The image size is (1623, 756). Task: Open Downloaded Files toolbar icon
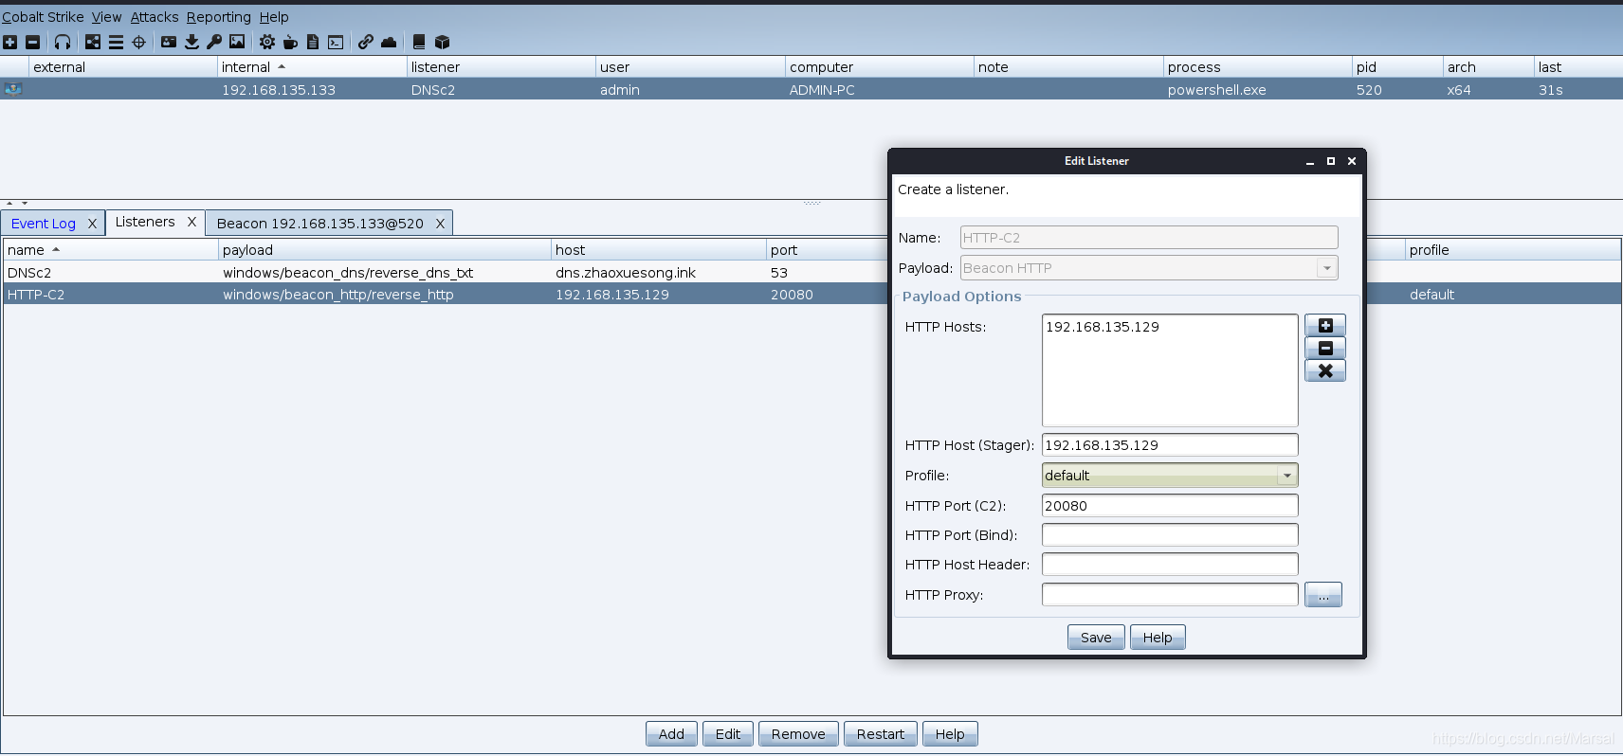click(x=191, y=42)
